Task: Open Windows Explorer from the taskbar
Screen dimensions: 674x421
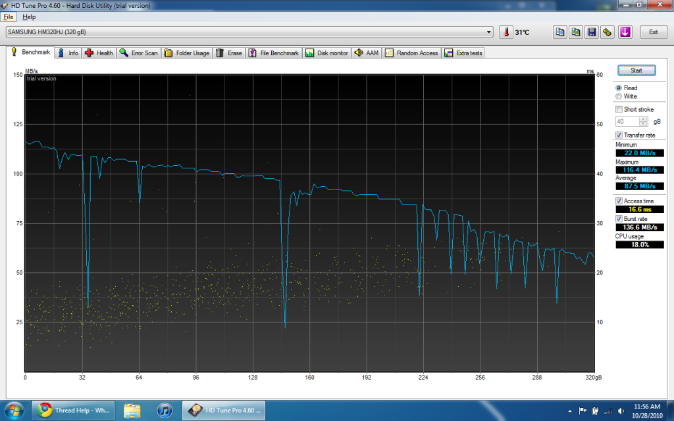Action: point(132,410)
